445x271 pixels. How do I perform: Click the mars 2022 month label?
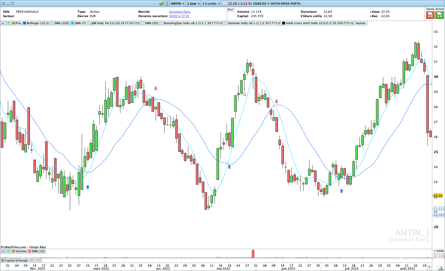point(101,269)
